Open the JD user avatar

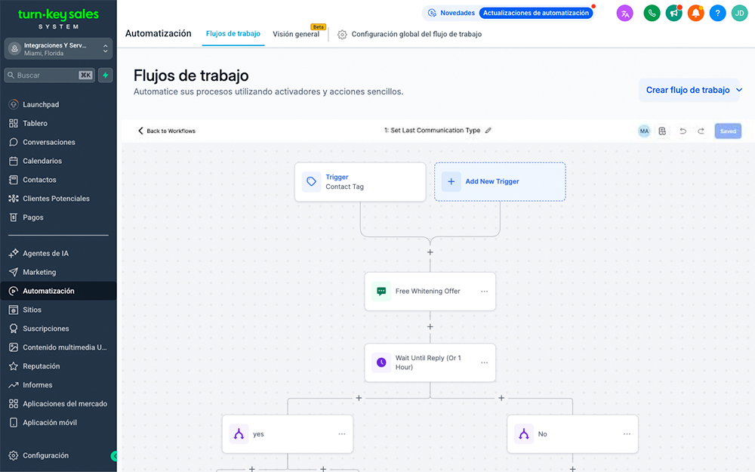coord(739,14)
